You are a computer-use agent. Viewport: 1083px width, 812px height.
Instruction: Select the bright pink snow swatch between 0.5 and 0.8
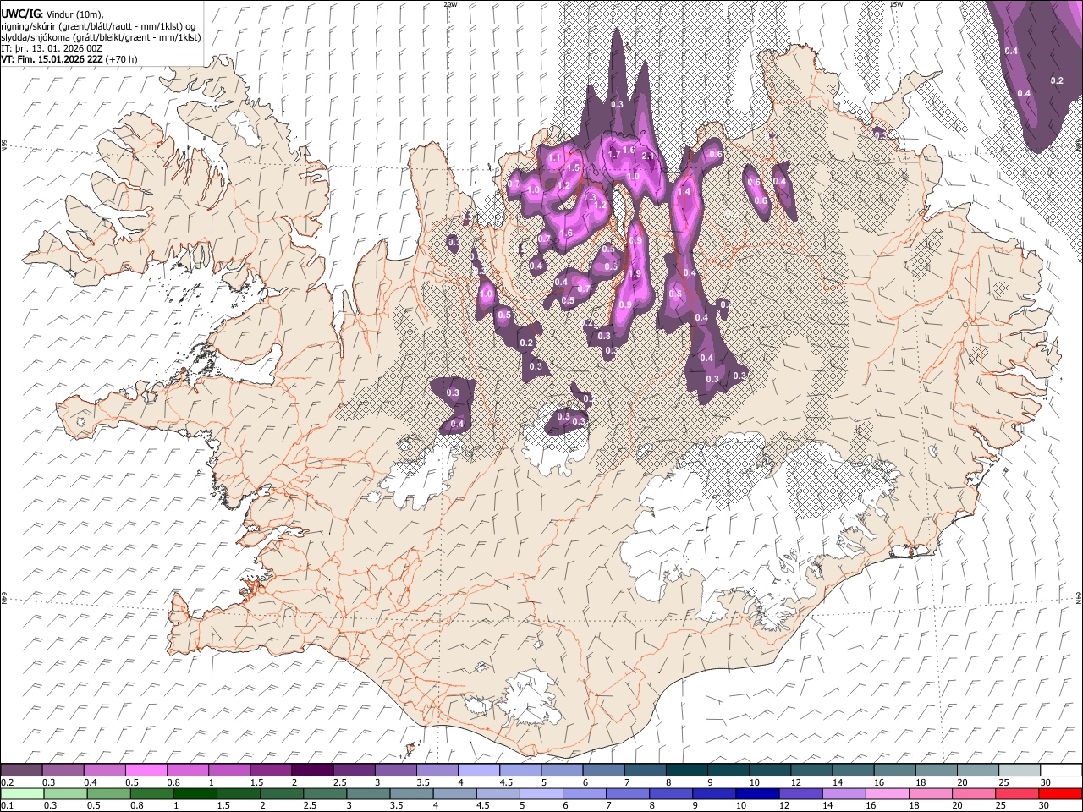pyautogui.click(x=146, y=770)
